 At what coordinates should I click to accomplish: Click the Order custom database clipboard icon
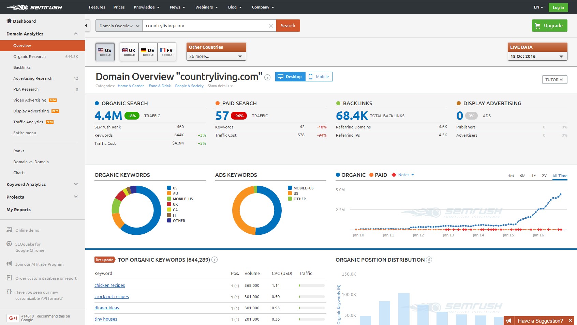(x=9, y=278)
